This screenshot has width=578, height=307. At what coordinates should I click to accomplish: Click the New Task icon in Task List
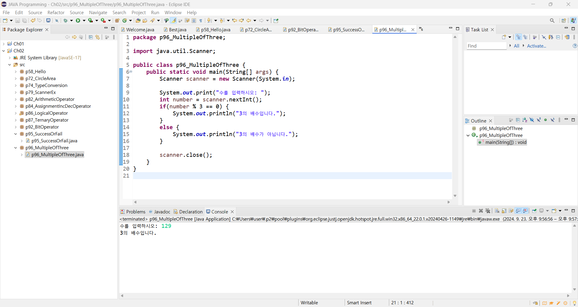click(x=504, y=37)
